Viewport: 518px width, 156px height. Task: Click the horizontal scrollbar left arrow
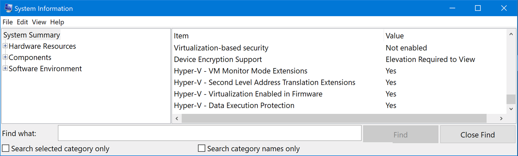pyautogui.click(x=177, y=118)
